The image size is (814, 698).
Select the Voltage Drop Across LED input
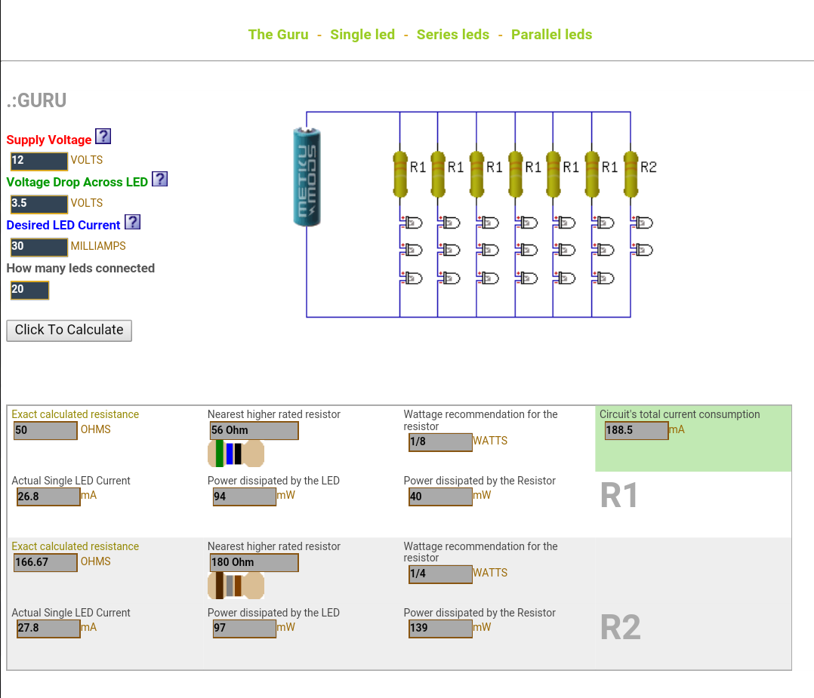click(x=39, y=204)
